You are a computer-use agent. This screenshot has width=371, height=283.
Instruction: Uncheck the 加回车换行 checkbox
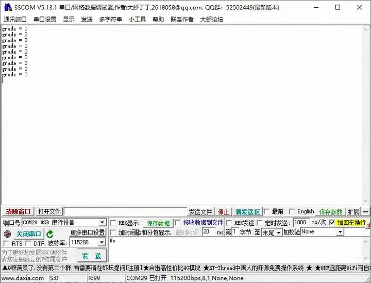[x=332, y=223]
